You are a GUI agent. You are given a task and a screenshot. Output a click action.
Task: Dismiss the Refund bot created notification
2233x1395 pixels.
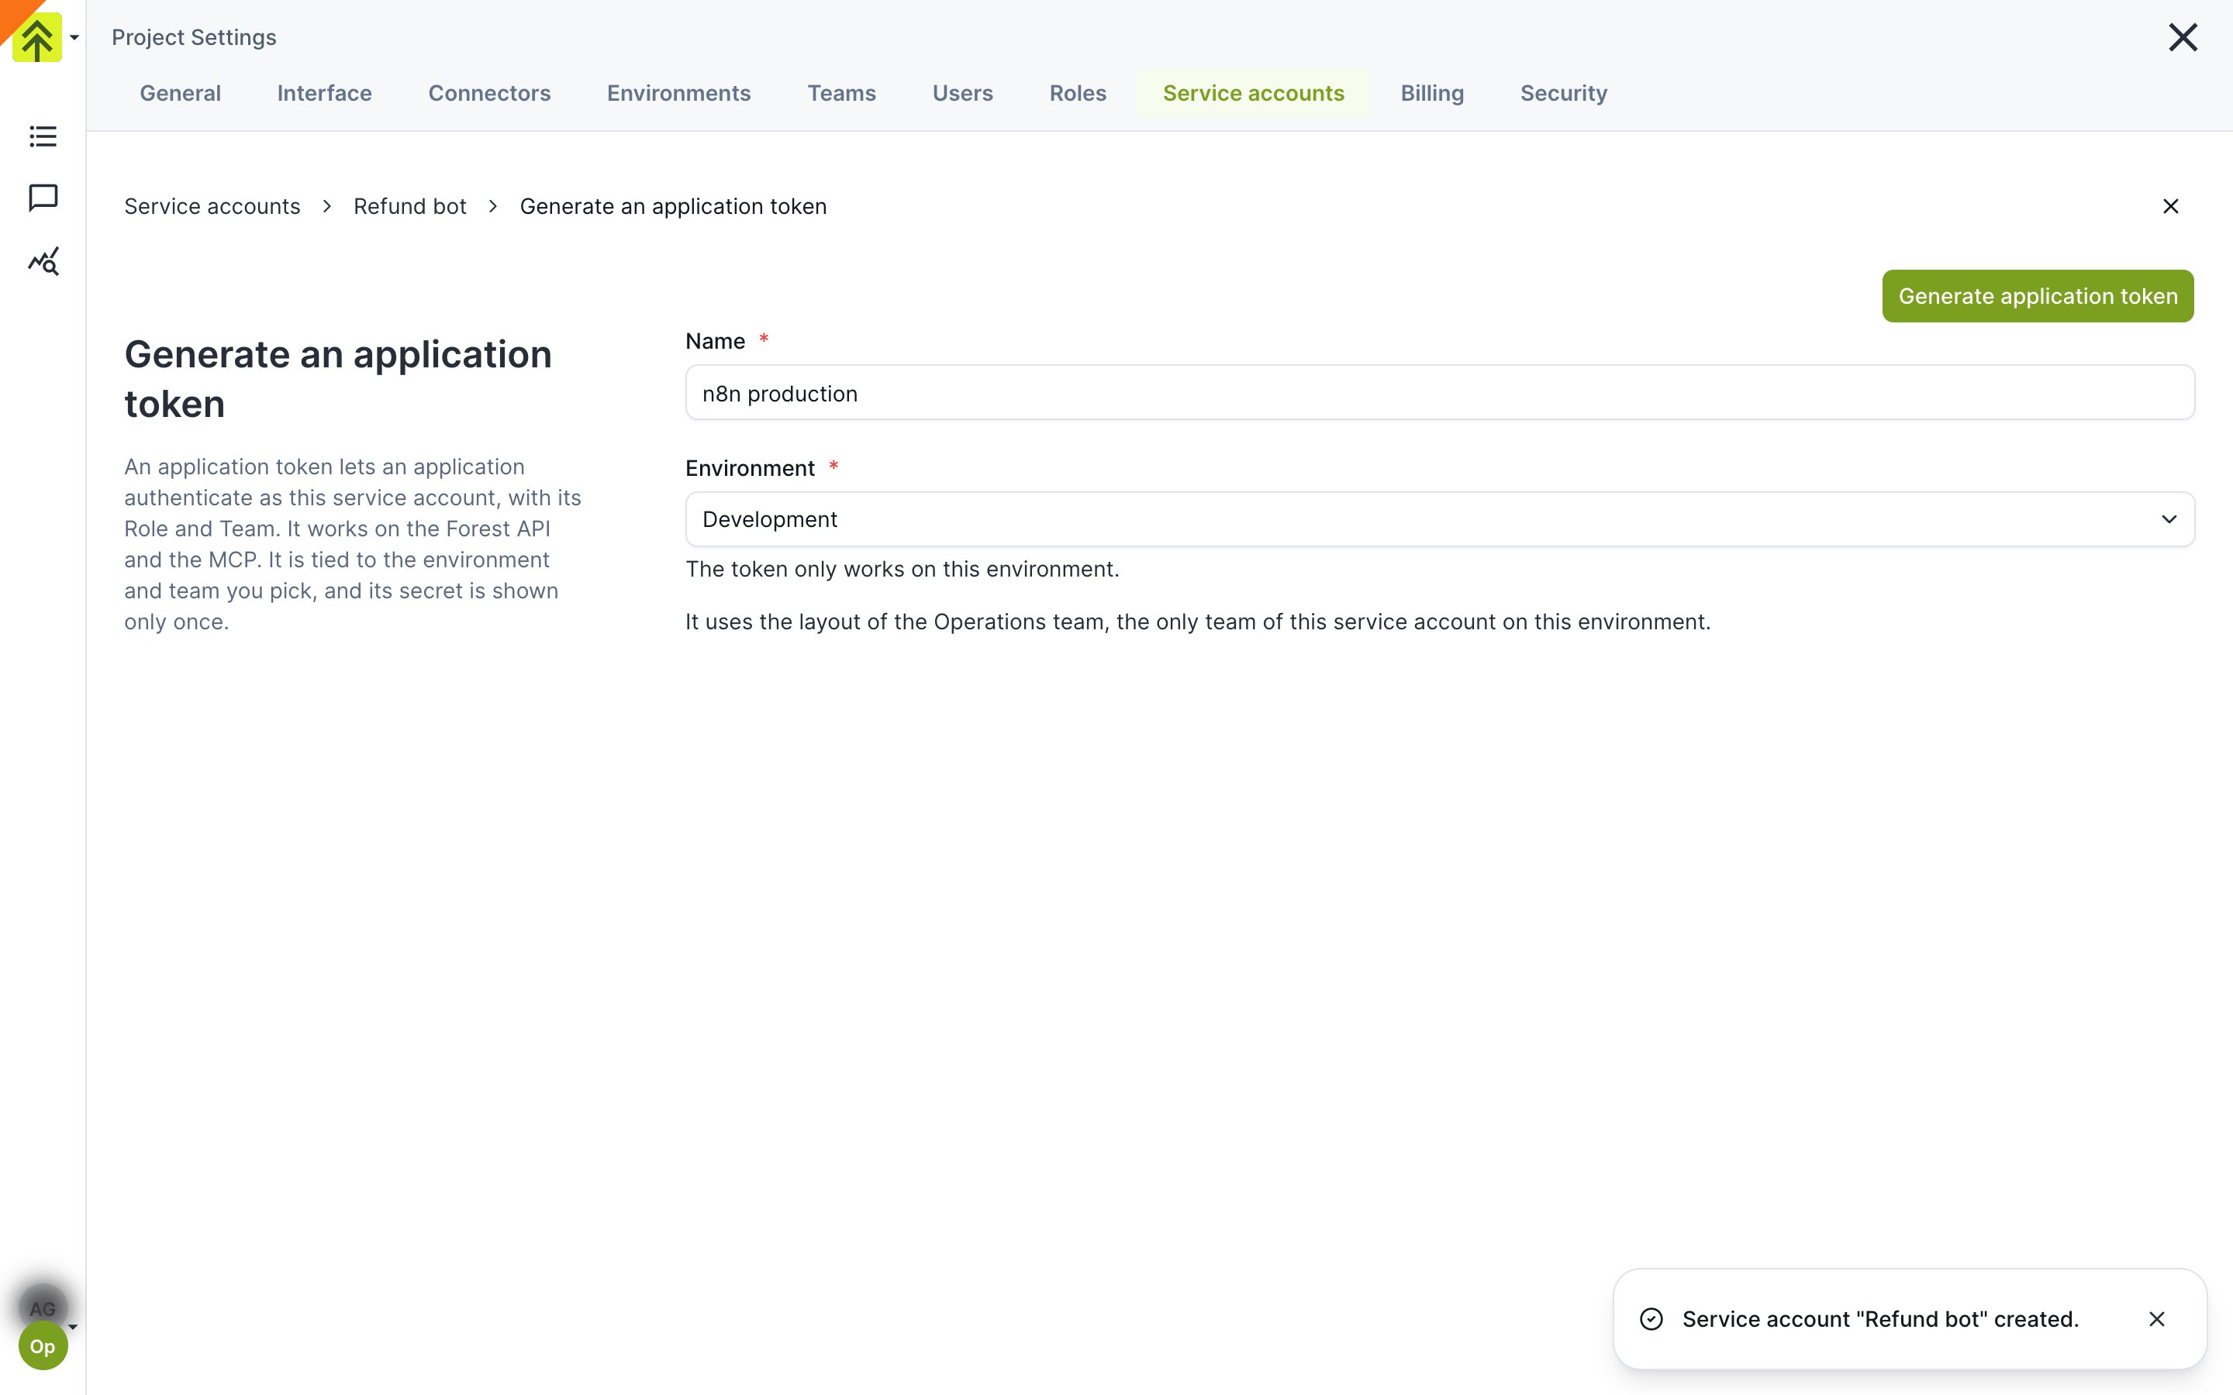pyautogui.click(x=2156, y=1318)
